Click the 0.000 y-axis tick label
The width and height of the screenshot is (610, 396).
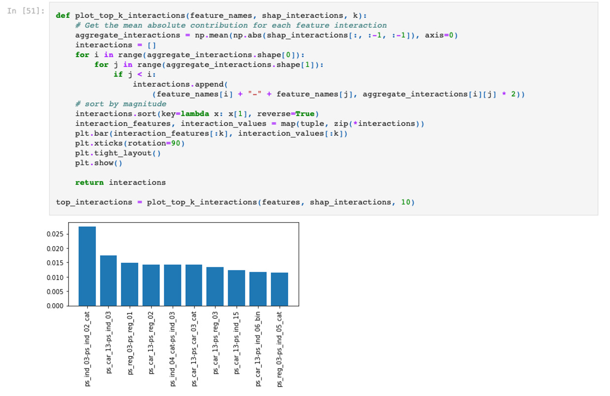55,306
